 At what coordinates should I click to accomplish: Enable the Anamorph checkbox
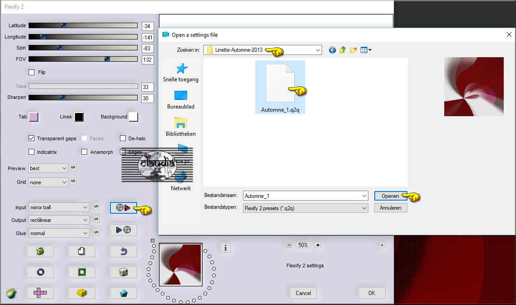84,152
